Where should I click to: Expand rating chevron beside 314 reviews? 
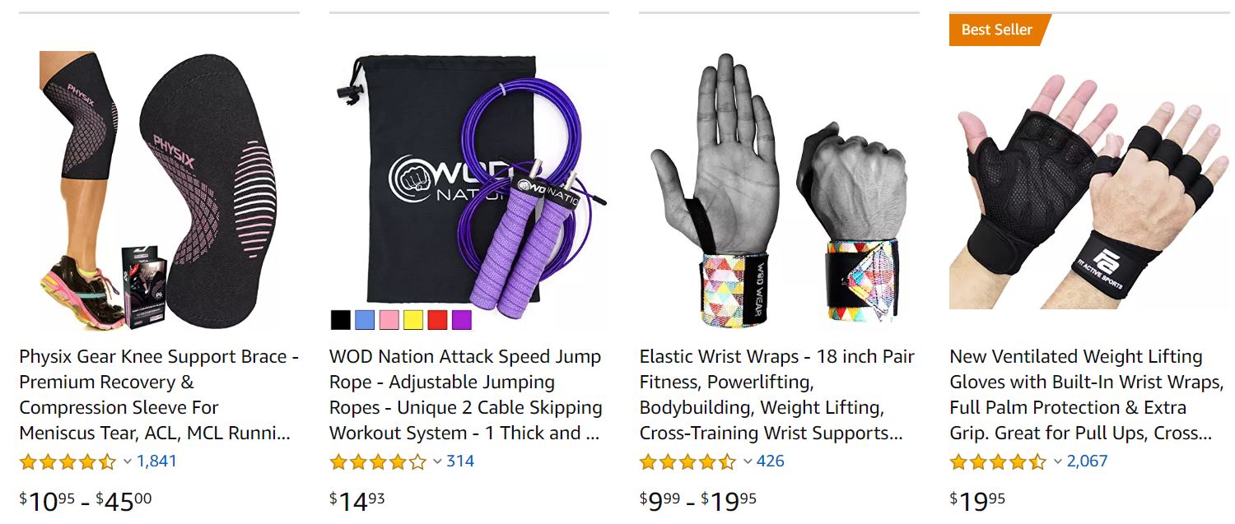tap(438, 461)
